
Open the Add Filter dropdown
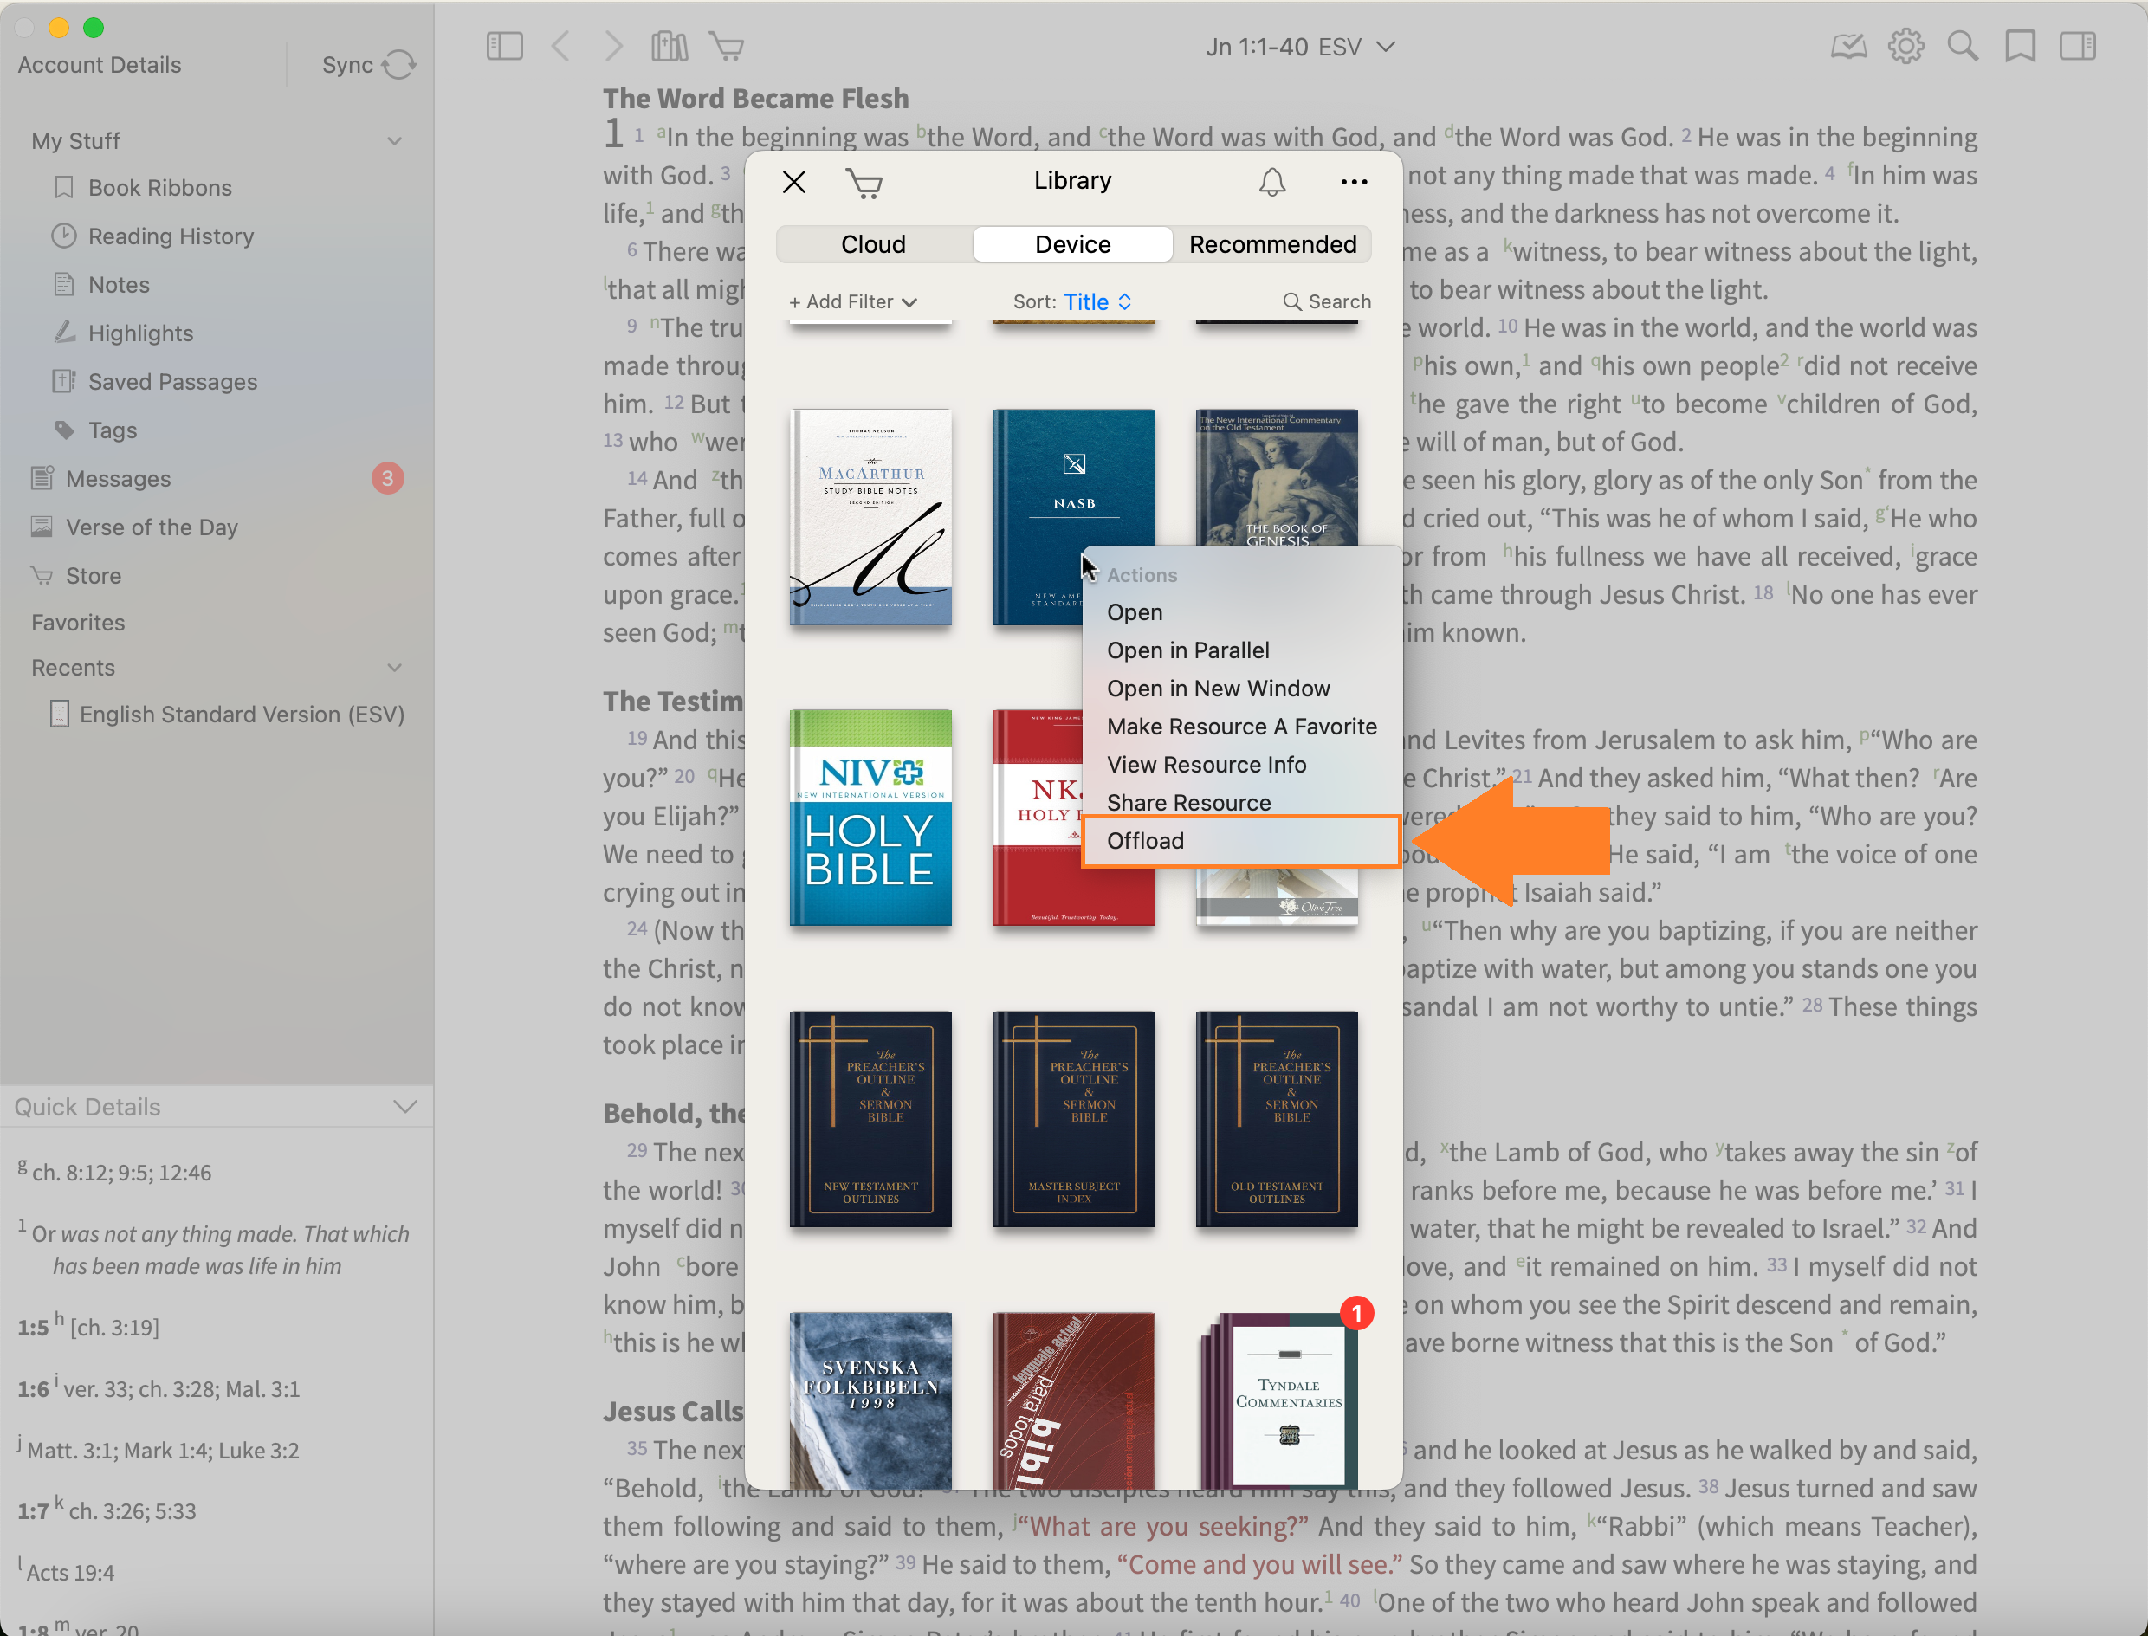pos(853,302)
